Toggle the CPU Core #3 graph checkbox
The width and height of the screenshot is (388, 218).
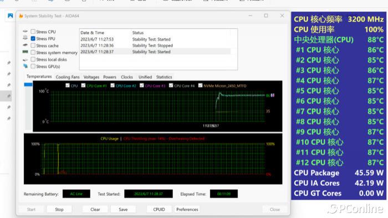click(x=142, y=85)
